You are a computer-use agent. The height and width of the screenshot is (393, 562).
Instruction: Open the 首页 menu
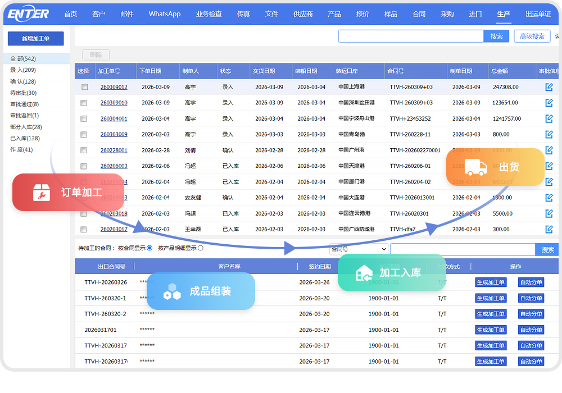[x=71, y=14]
